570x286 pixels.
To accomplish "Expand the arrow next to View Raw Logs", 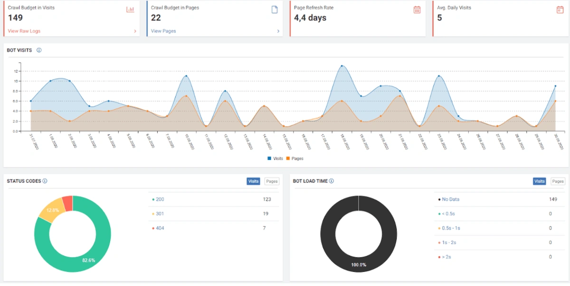I will tap(135, 31).
